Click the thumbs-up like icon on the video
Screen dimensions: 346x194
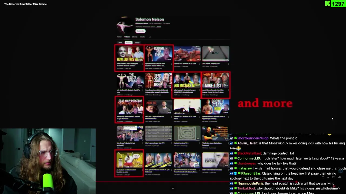click(323, 177)
